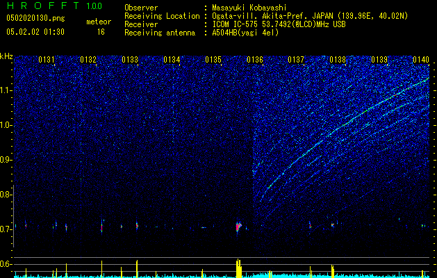Click the meteor count value 16
This screenshot has width=437, height=278.
click(x=101, y=32)
